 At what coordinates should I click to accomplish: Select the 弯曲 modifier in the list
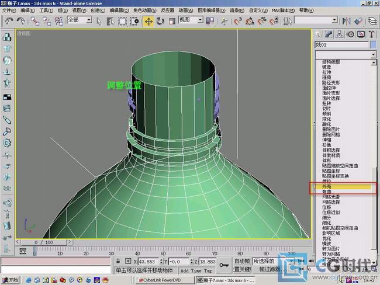[326, 192]
